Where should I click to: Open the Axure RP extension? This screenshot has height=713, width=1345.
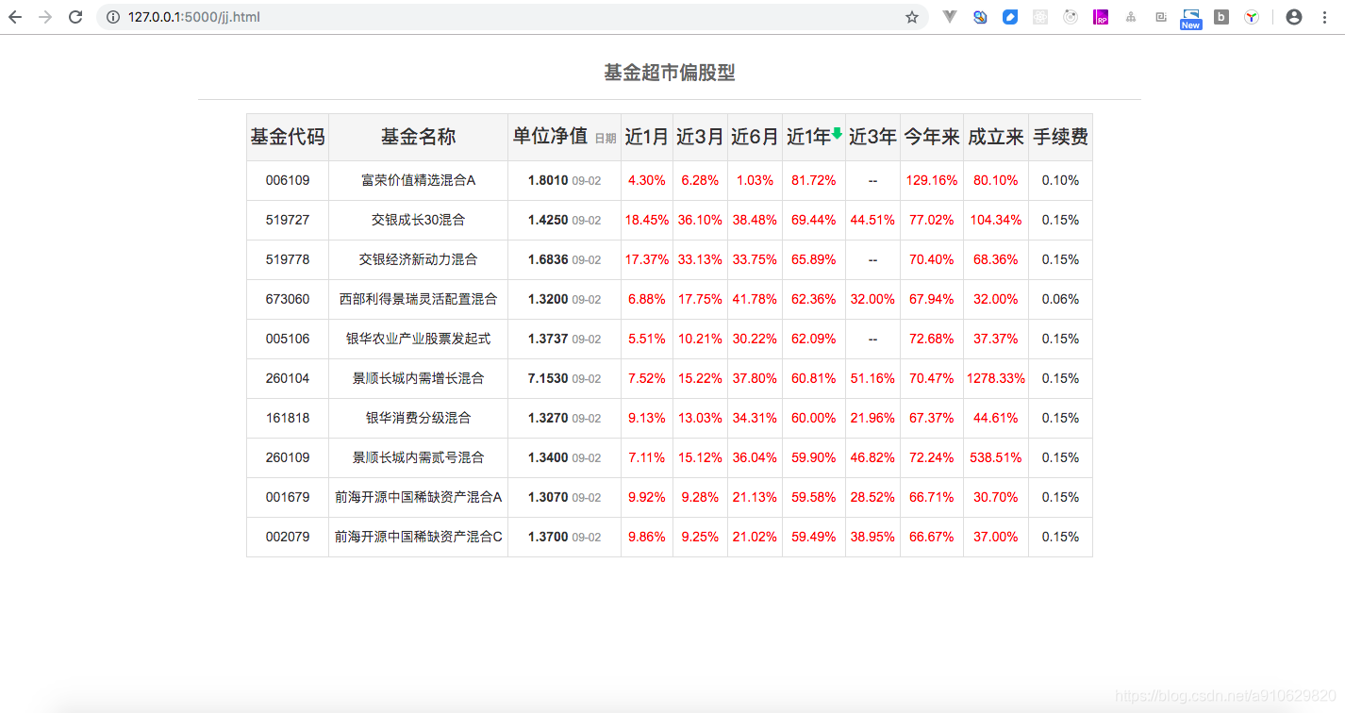pyautogui.click(x=1101, y=17)
